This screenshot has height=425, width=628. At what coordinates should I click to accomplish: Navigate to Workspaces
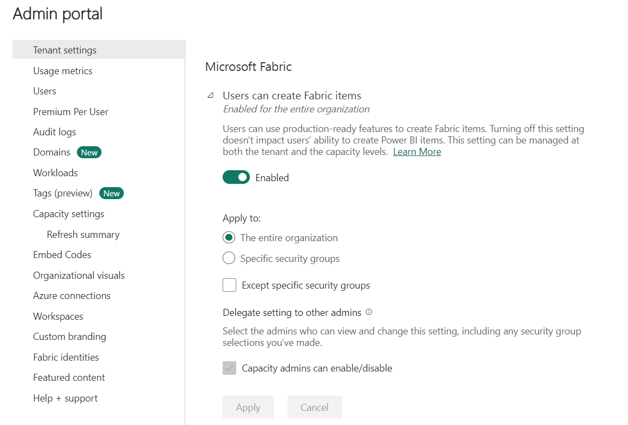pyautogui.click(x=58, y=316)
